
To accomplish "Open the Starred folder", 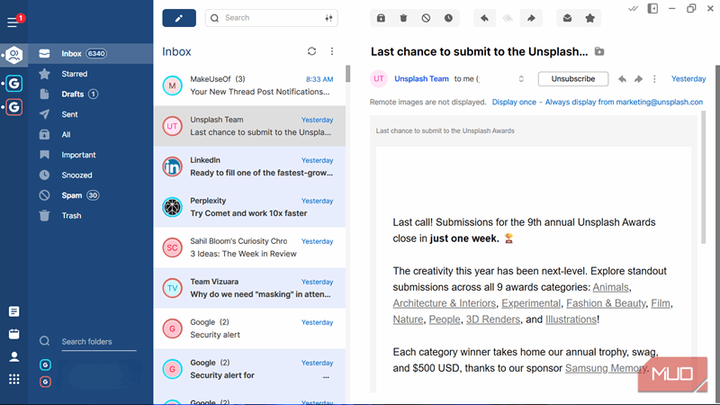I will (91, 74).
